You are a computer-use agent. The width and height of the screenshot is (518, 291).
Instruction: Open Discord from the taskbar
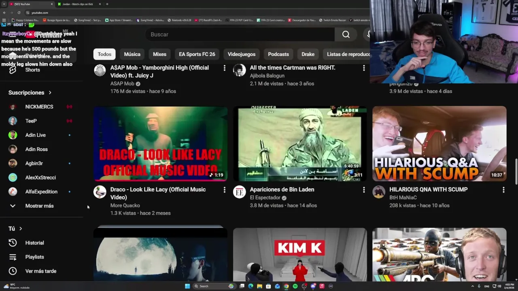coord(313,286)
